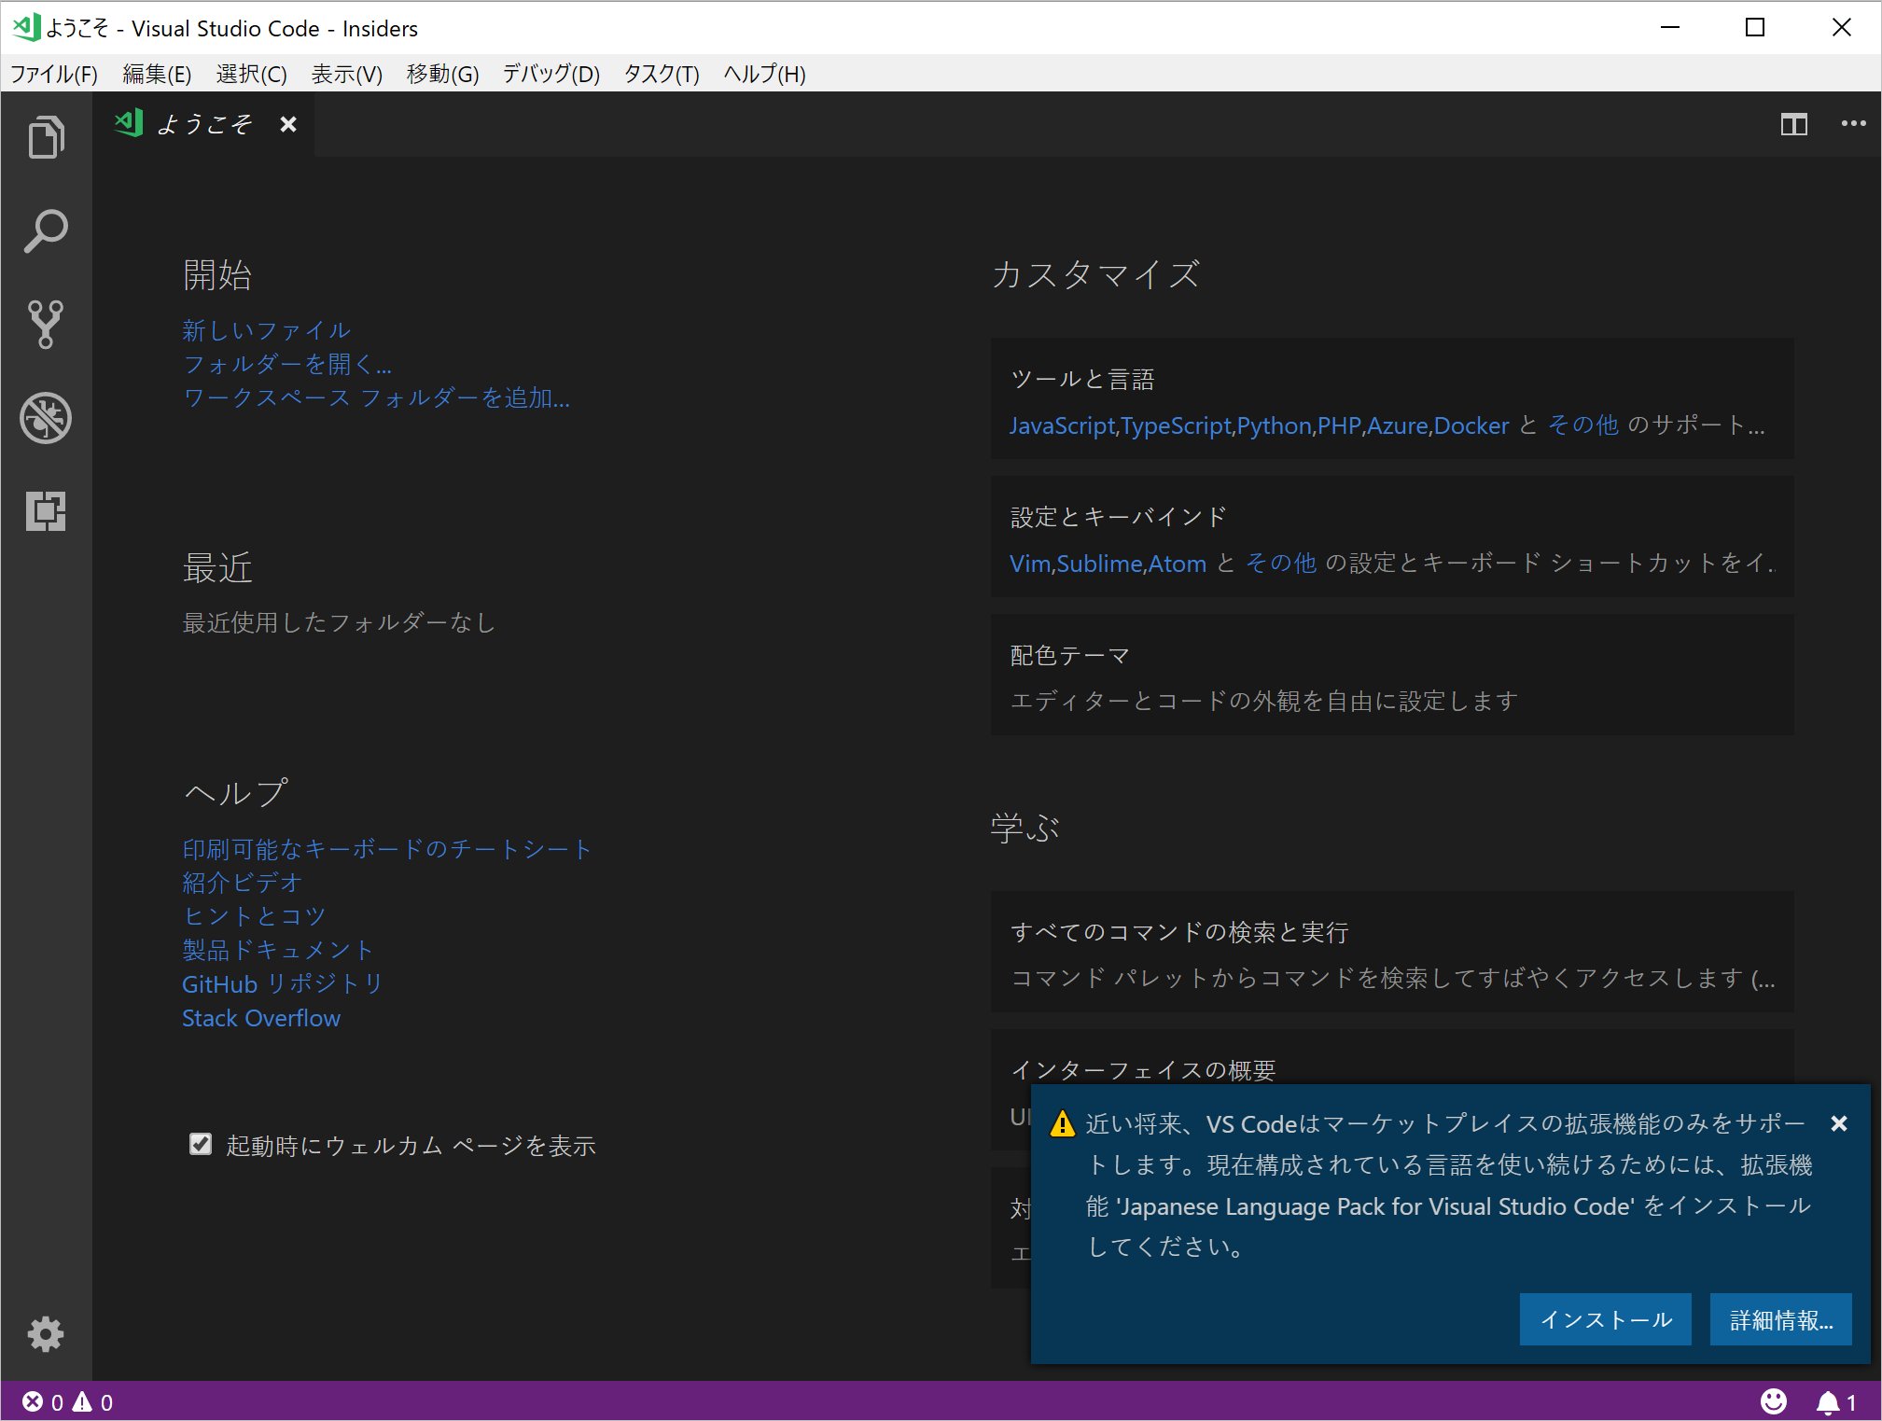Open the ヘルプ(H) menu

pyautogui.click(x=764, y=74)
